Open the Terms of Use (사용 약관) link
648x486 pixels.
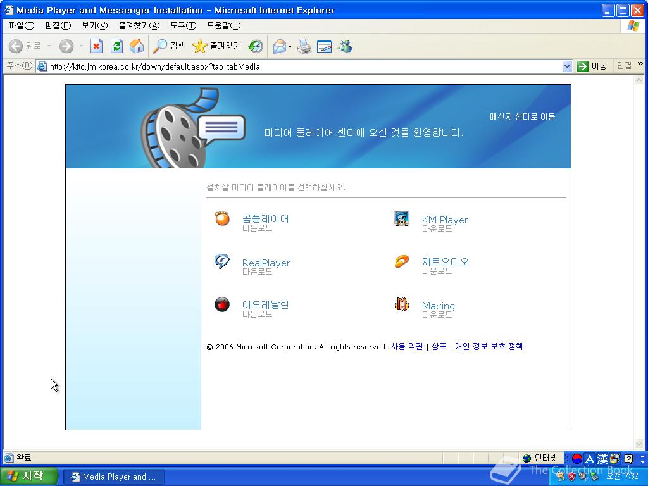tap(407, 346)
